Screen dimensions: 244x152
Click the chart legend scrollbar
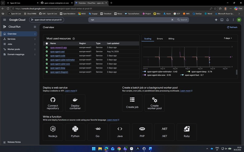click(237, 72)
